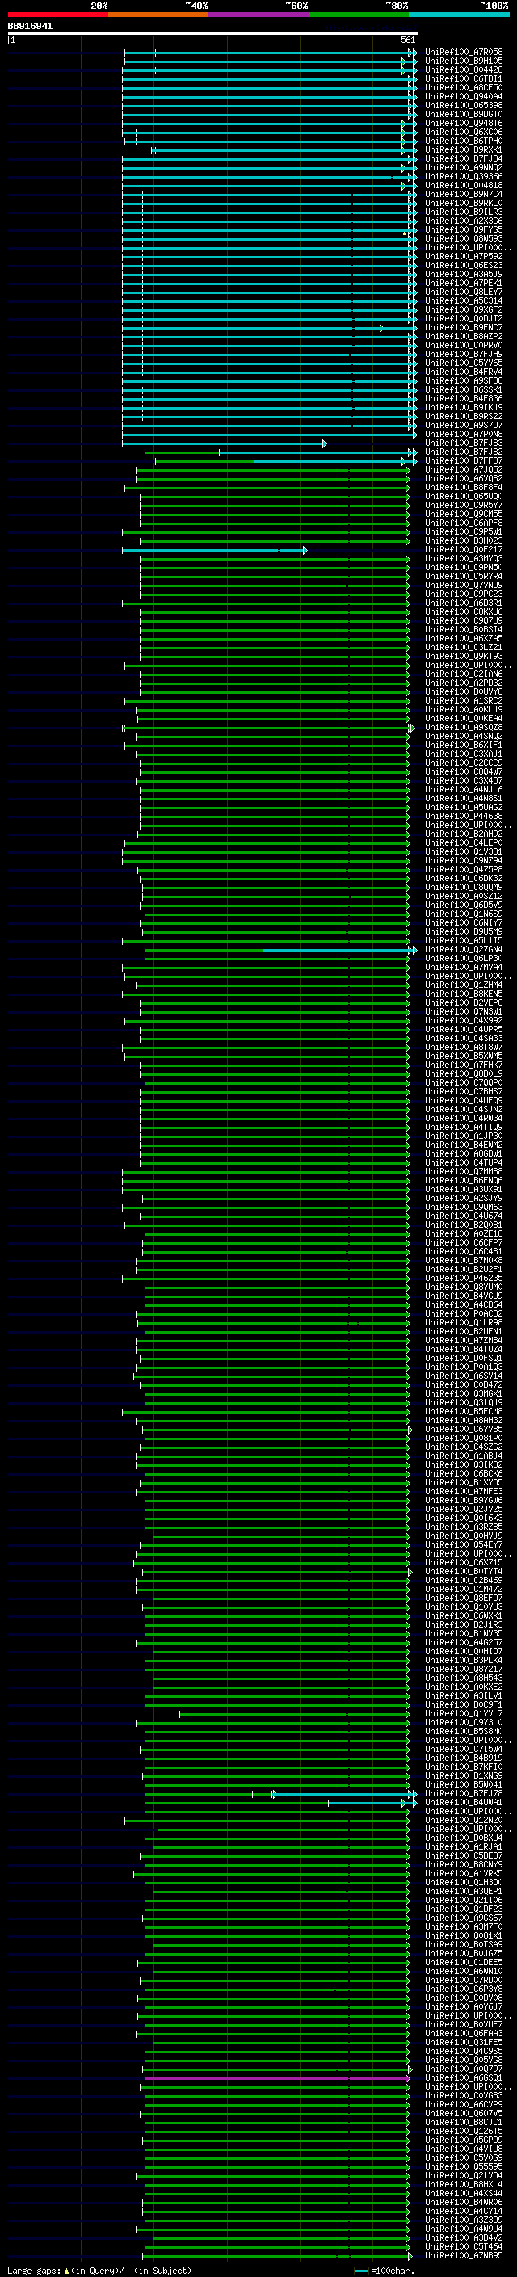Click the only purple alignment bar
Image resolution: width=517 pixels, height=2277 pixels.
(x=276, y=2078)
